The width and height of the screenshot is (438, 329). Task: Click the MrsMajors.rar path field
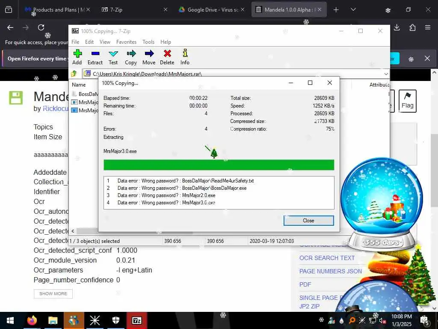click(233, 74)
